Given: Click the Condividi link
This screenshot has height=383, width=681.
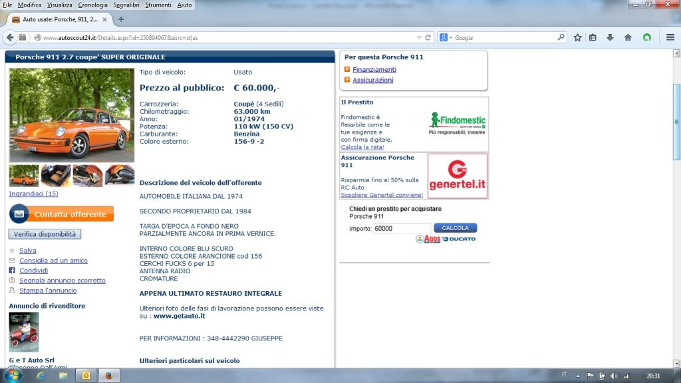Looking at the screenshot, I should 33,271.
